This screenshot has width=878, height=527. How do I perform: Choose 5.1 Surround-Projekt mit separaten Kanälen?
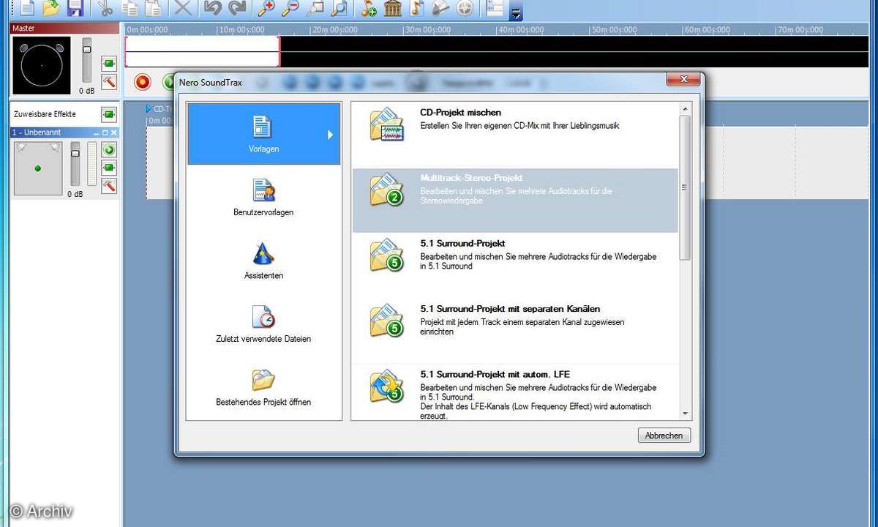515,332
